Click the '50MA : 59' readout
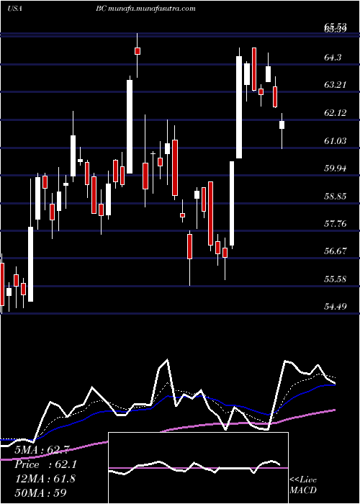 pos(40,493)
